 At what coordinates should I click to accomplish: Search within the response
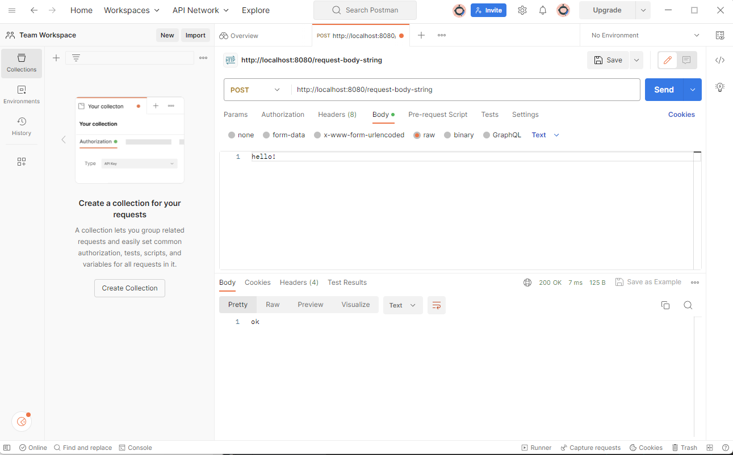click(x=688, y=305)
